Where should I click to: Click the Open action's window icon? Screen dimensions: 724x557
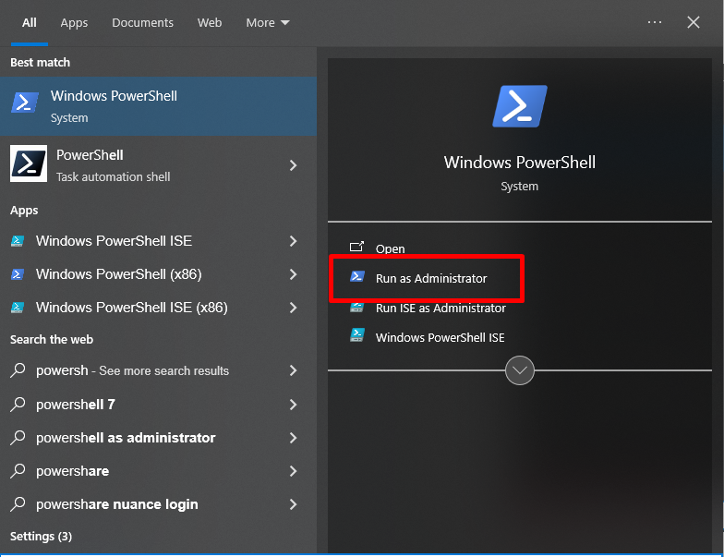pyautogui.click(x=356, y=247)
